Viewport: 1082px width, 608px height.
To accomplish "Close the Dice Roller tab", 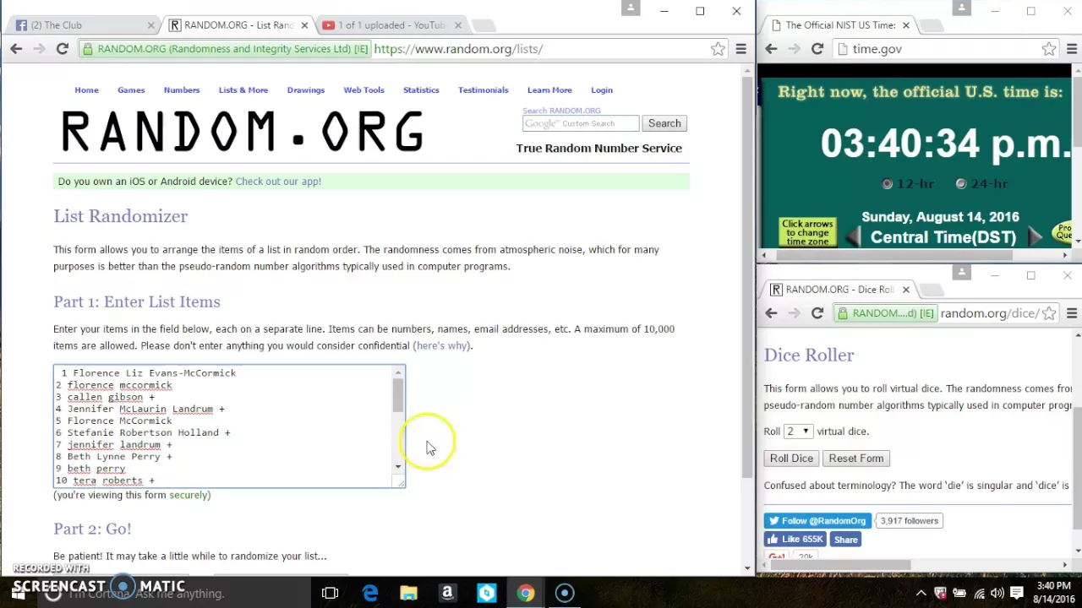I will (905, 290).
